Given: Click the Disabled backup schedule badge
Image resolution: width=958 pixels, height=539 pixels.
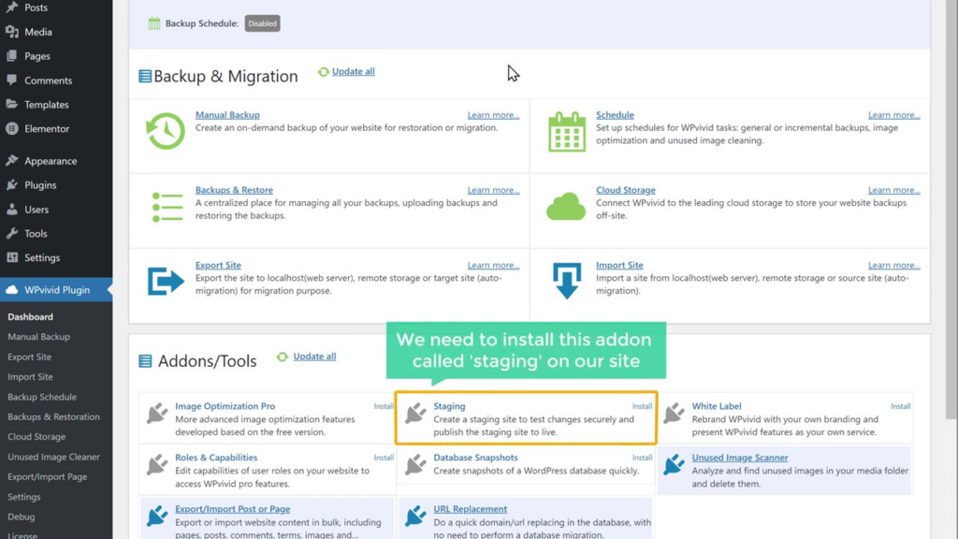Looking at the screenshot, I should (x=262, y=23).
